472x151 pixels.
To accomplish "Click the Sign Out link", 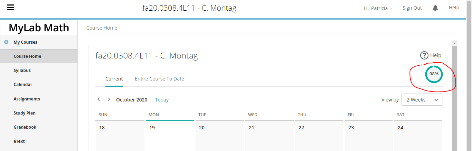I will pos(412,8).
